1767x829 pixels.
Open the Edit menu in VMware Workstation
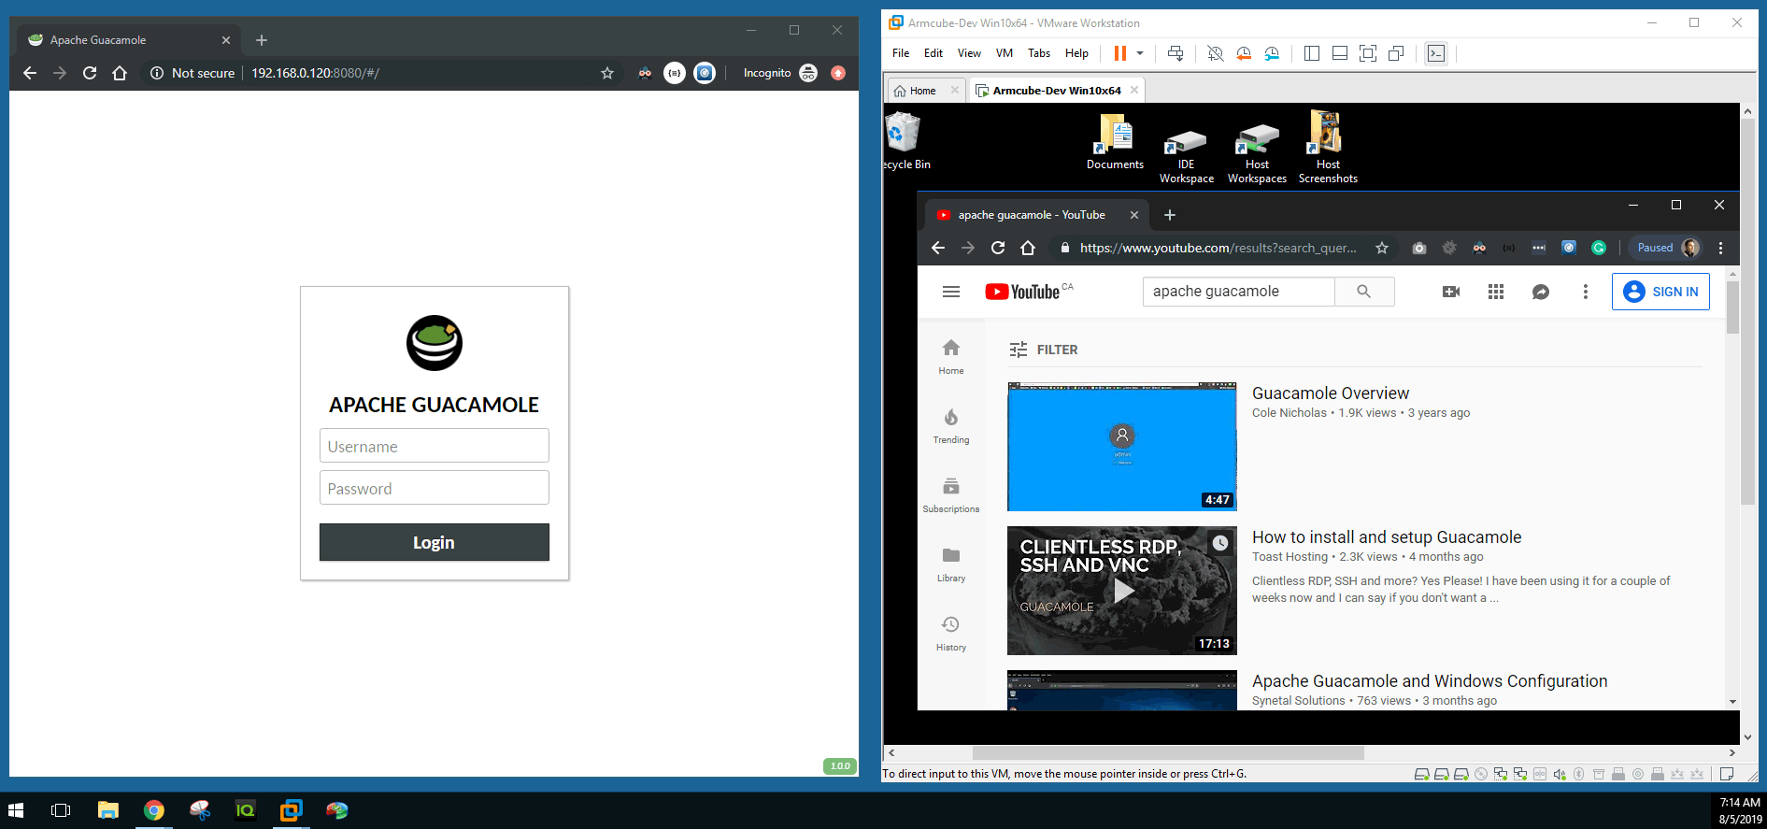click(933, 53)
